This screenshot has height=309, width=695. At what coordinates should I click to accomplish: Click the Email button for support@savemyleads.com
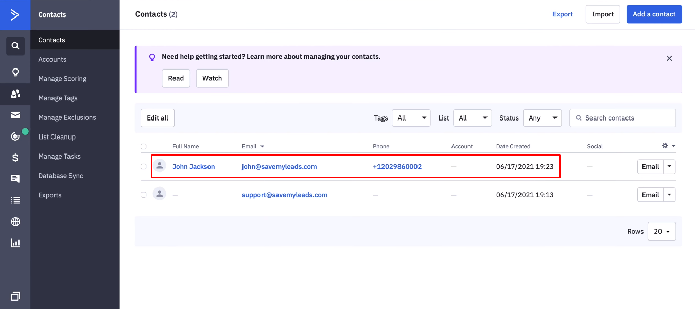pyautogui.click(x=650, y=195)
